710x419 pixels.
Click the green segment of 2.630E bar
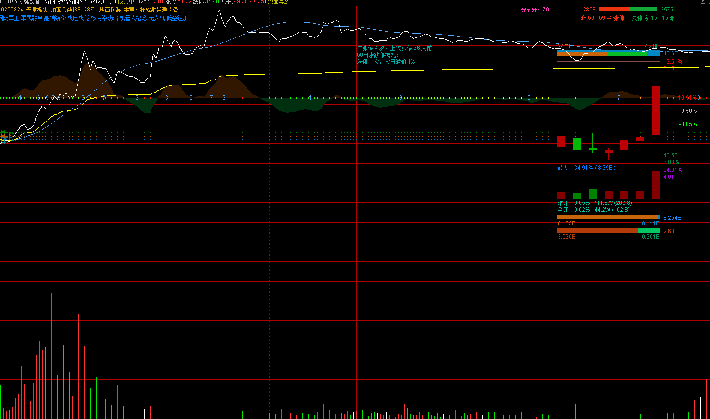pos(648,231)
